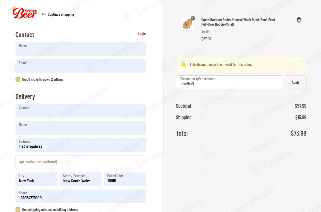Click the Login link
Viewport: 321px width, 212px height.
(142, 34)
